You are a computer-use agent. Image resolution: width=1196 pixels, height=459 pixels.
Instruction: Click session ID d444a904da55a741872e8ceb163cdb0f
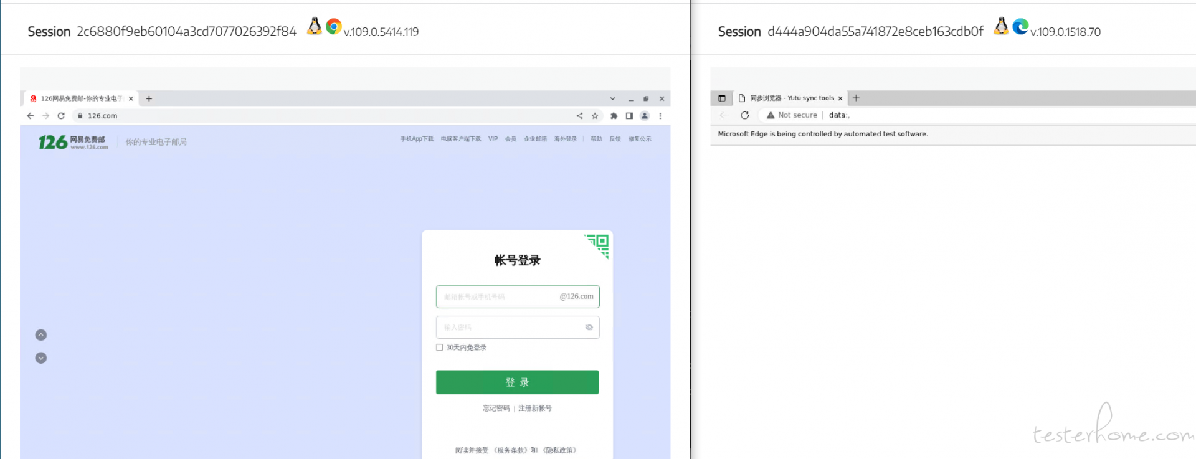tap(876, 32)
